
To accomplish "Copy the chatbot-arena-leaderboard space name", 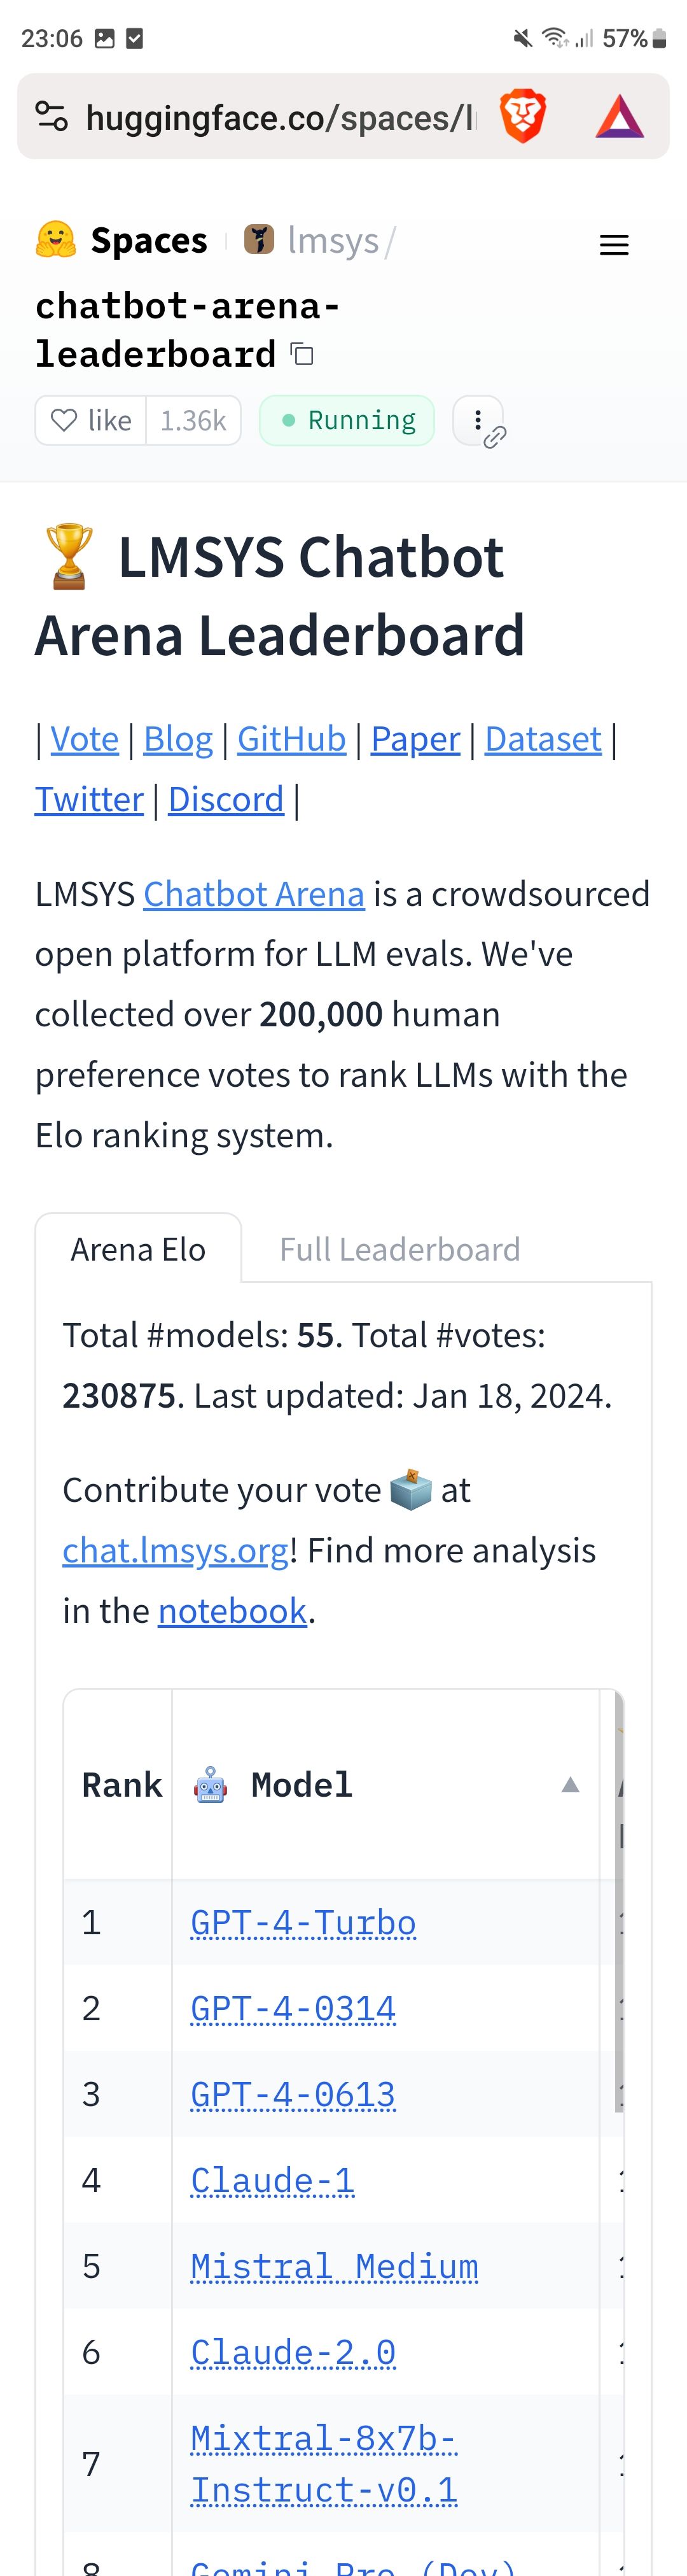I will (302, 354).
